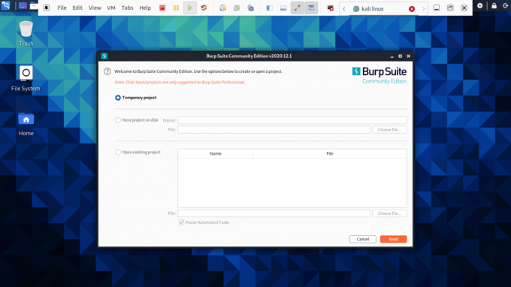Click the new project File field
This screenshot has height=287, width=511.
click(x=274, y=130)
